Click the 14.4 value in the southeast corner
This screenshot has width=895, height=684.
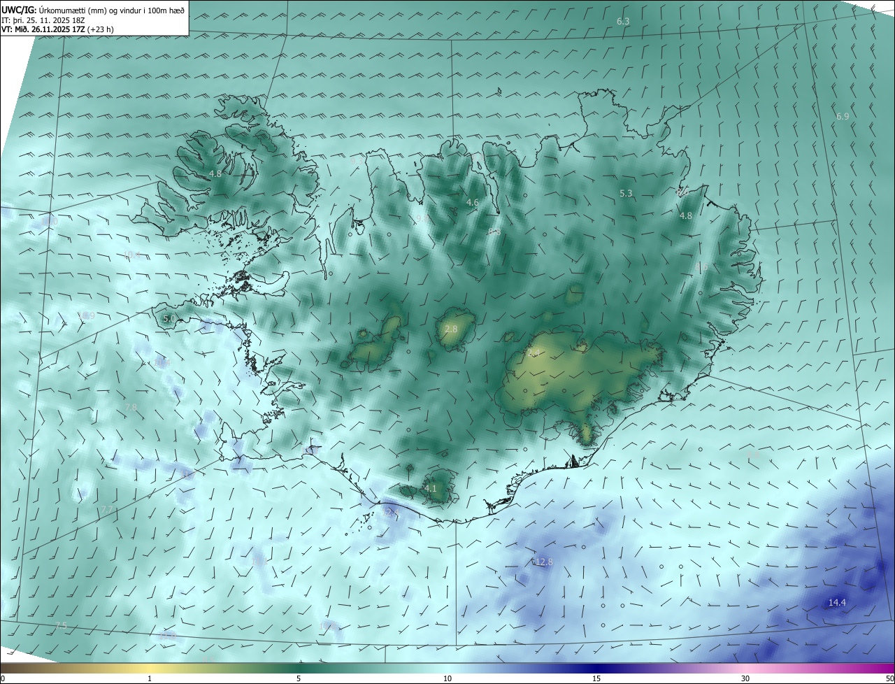tap(837, 602)
